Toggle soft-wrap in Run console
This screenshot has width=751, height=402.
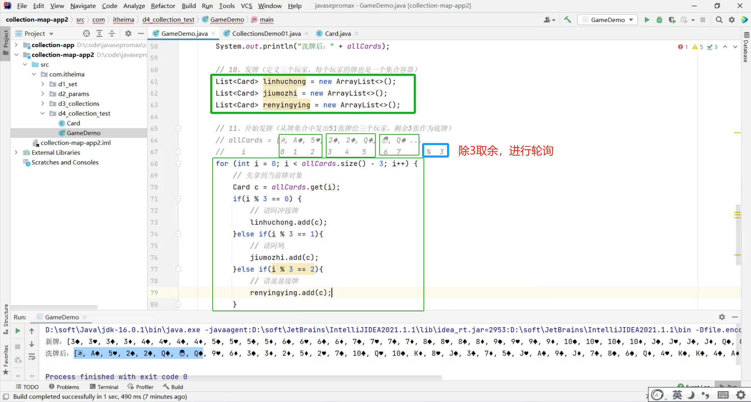[x=32, y=357]
